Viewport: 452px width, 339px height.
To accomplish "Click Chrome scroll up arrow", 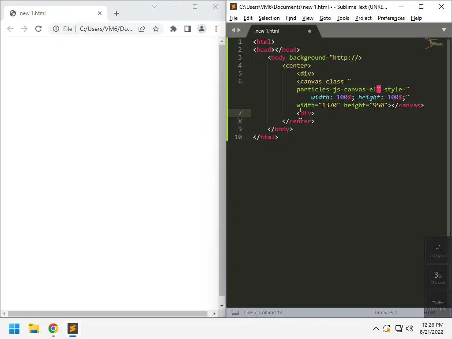I will (222, 41).
